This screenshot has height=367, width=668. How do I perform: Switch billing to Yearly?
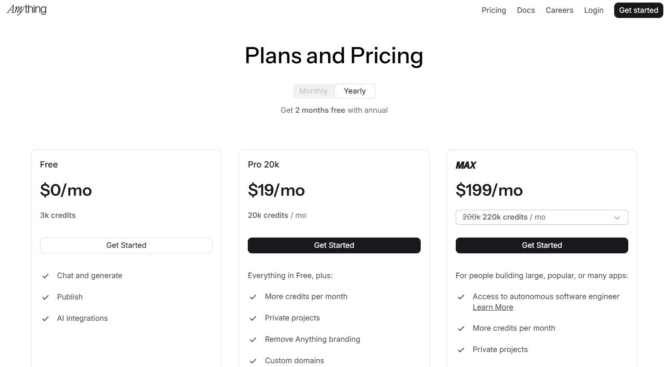pos(355,91)
